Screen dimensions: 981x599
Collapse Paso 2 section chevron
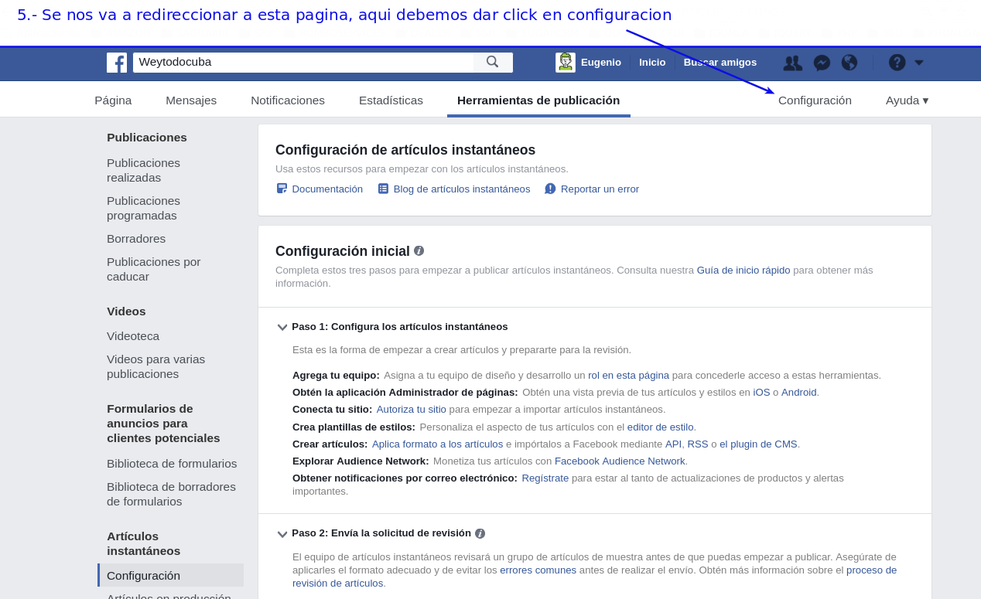[282, 533]
